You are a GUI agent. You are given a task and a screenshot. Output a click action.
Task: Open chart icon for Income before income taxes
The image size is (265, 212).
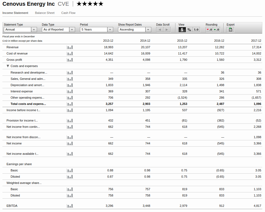click(x=70, y=110)
